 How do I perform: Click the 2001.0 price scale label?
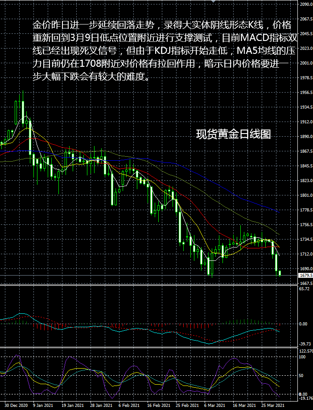pyautogui.click(x=305, y=63)
